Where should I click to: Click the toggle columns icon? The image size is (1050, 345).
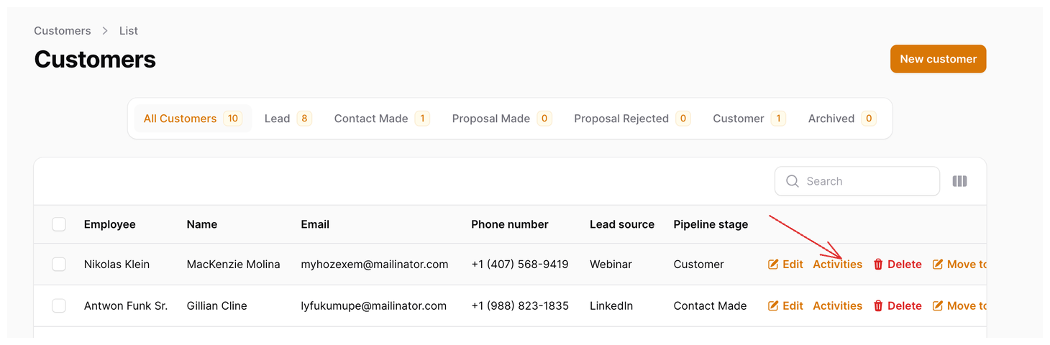point(959,181)
